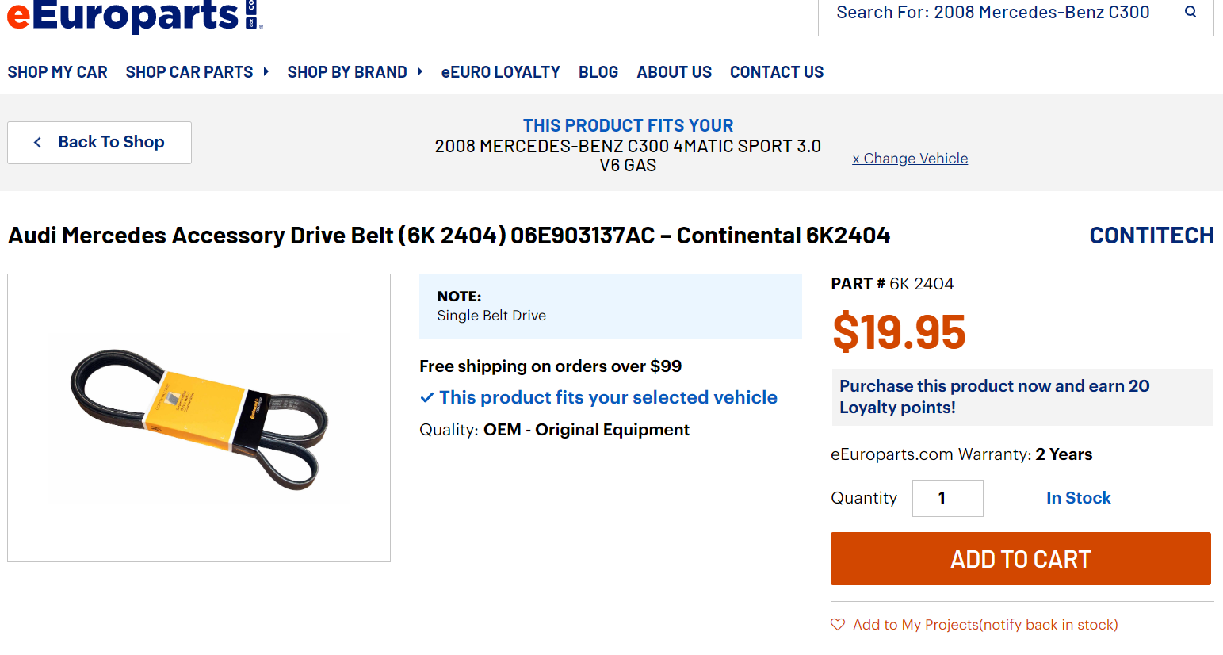Click the heart icon for My Projects
The image size is (1223, 655).
[x=838, y=625]
